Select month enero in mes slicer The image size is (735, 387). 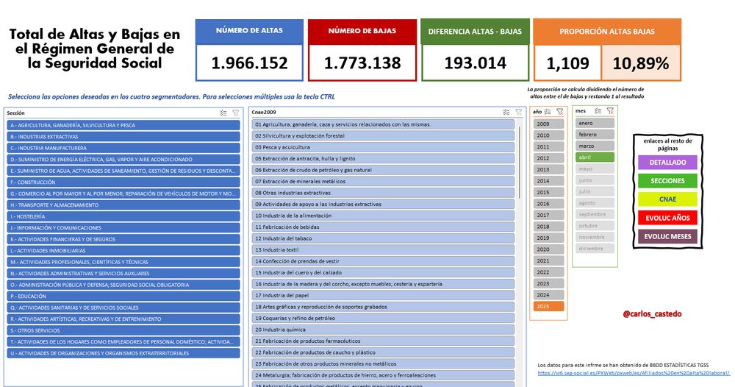[595, 123]
